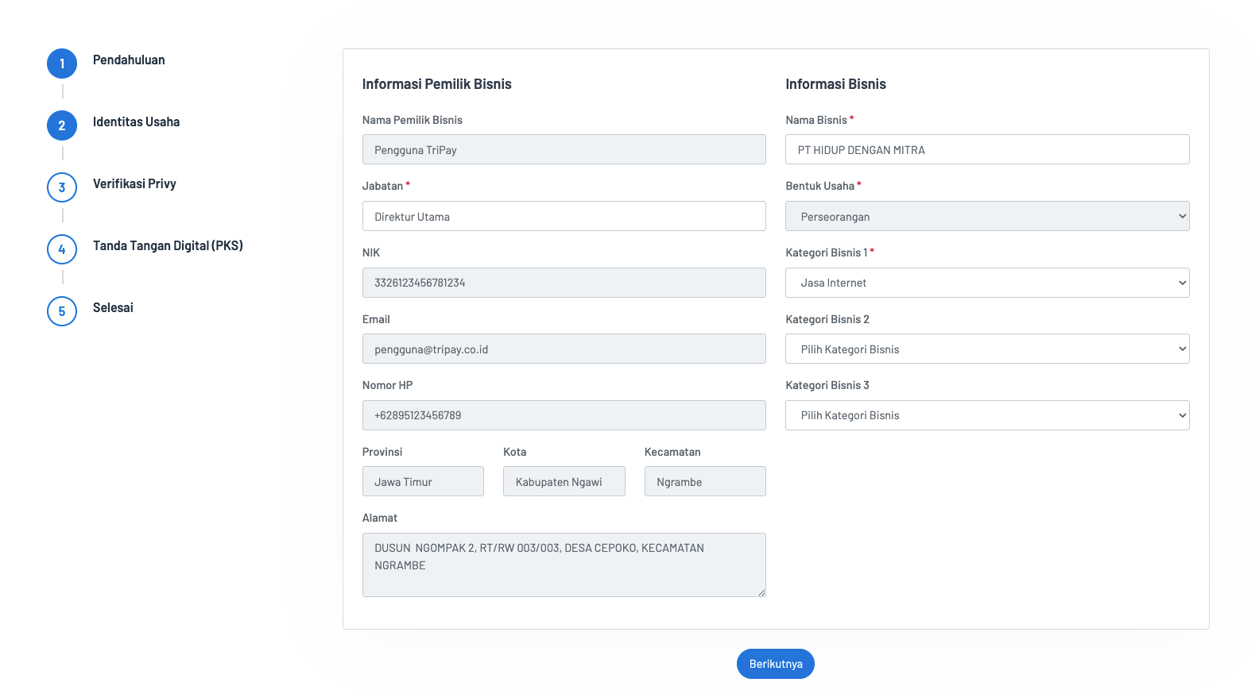Click the Kota field showing Kabupaten Ngawi

tap(564, 481)
